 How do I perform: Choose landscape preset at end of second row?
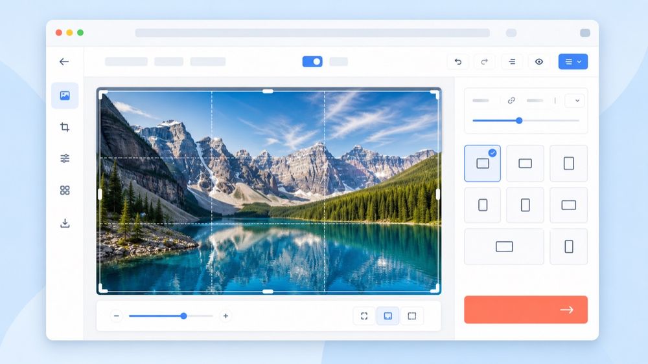tap(569, 205)
